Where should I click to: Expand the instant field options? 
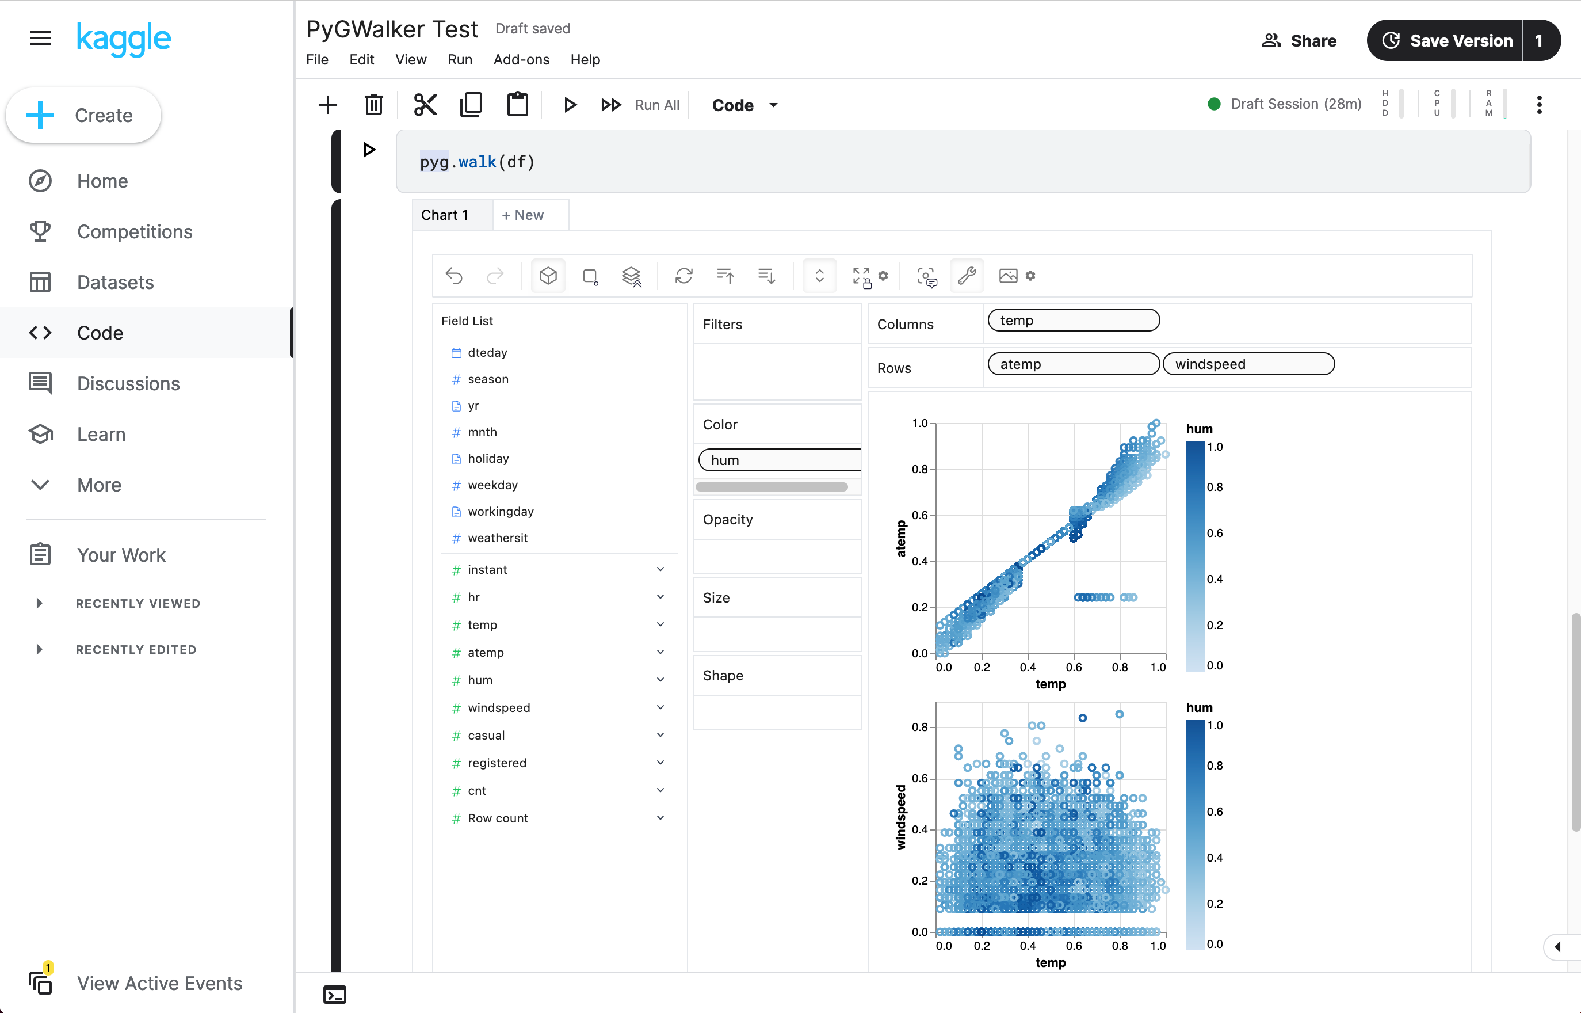[660, 569]
